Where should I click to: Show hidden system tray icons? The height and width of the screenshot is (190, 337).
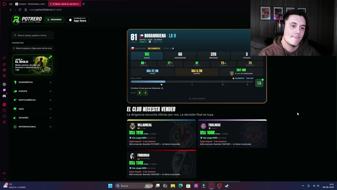click(x=303, y=186)
